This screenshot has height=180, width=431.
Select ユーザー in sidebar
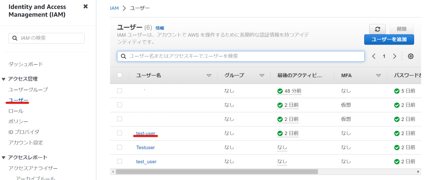pyautogui.click(x=18, y=100)
